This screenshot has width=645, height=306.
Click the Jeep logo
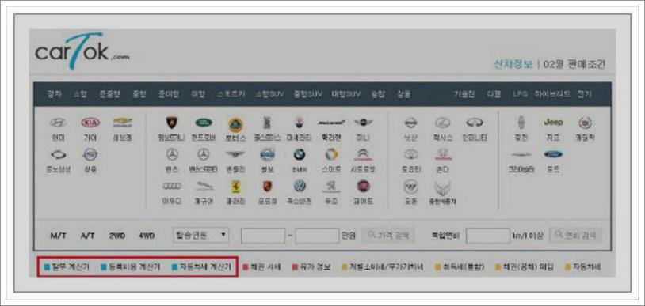553,123
